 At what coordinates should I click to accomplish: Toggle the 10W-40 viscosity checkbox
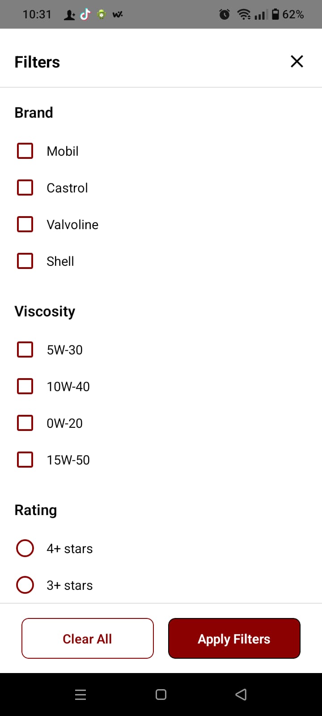click(25, 386)
